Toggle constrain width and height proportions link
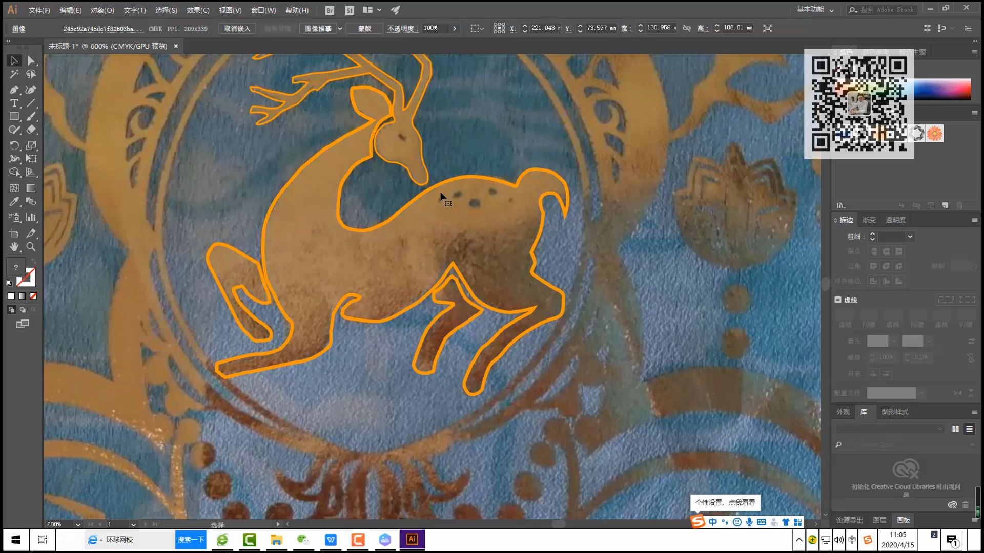 pyautogui.click(x=687, y=28)
